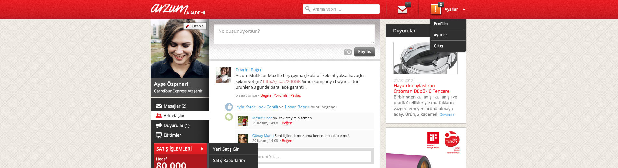Click the Duyurular megaphone icon

158,125
